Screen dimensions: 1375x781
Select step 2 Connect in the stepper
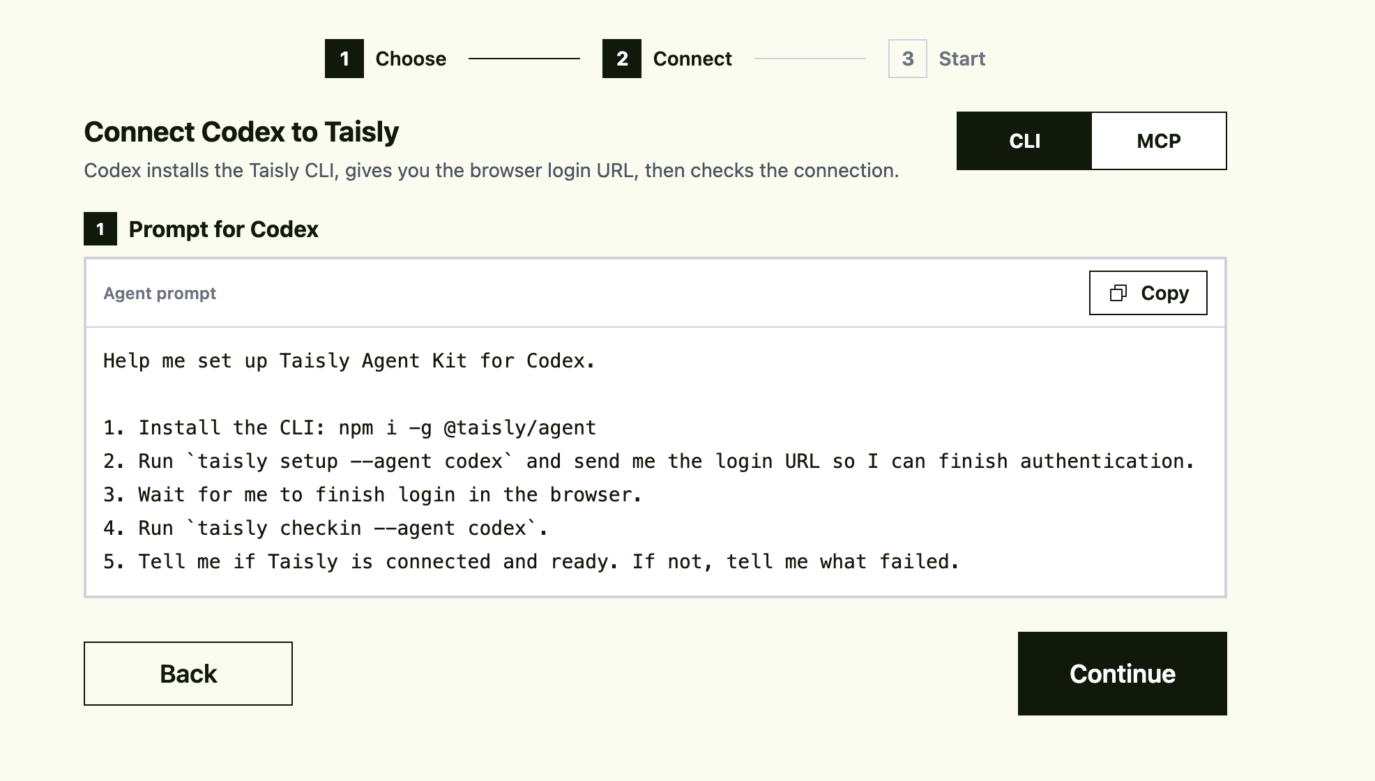pyautogui.click(x=667, y=59)
